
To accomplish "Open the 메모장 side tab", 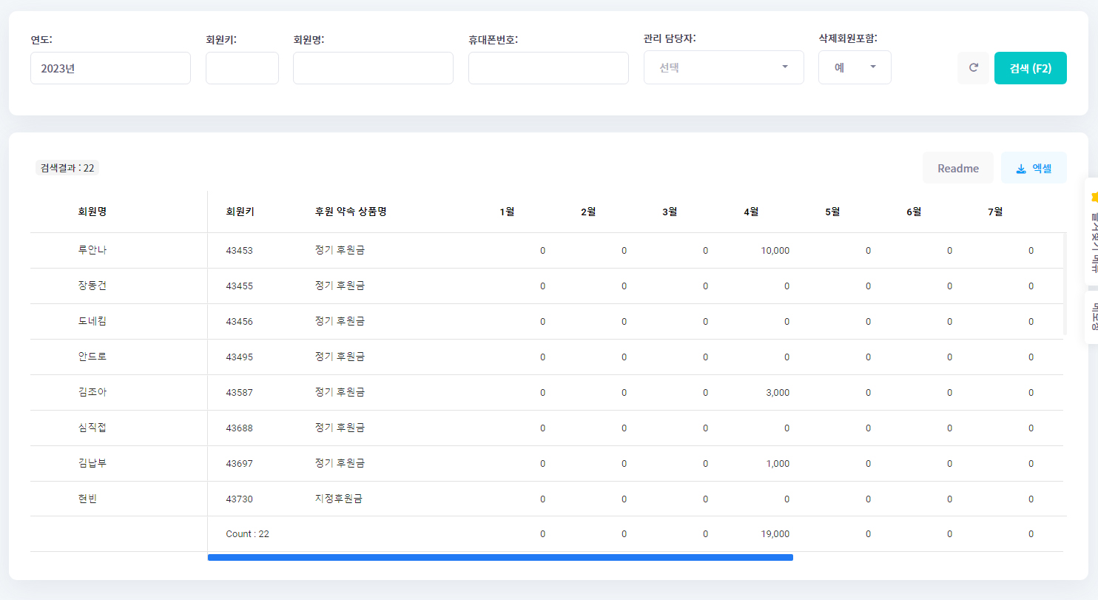I will click(1091, 317).
